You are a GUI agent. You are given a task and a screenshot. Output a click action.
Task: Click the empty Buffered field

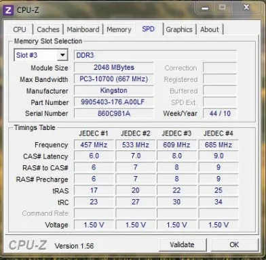220,91
